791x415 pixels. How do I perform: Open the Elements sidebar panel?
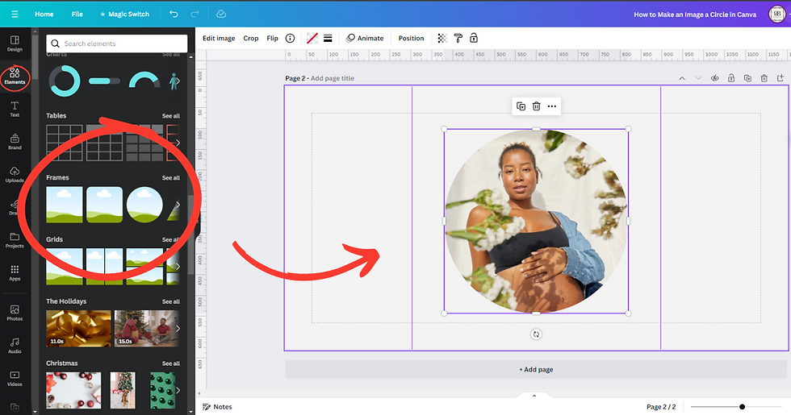point(15,77)
